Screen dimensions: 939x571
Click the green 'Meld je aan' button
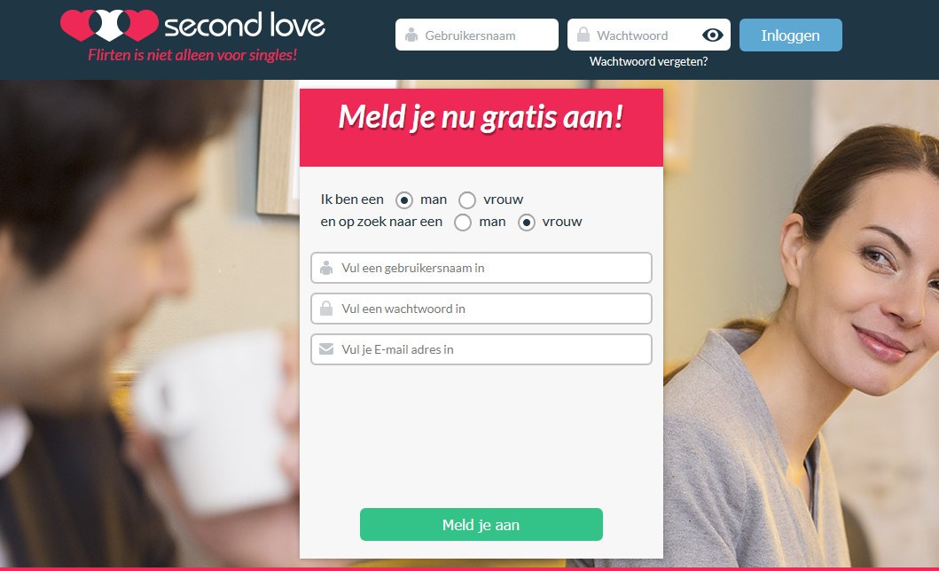[481, 524]
